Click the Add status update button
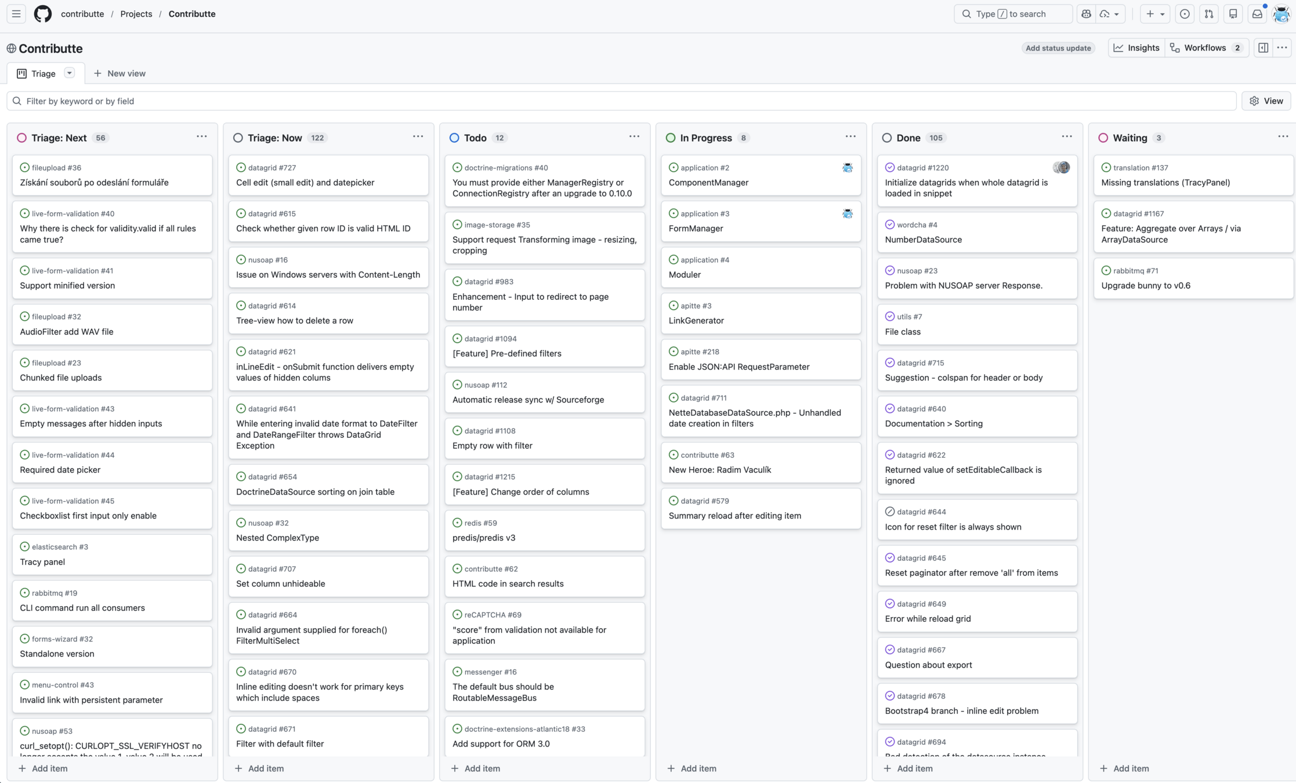The width and height of the screenshot is (1296, 783). point(1058,48)
